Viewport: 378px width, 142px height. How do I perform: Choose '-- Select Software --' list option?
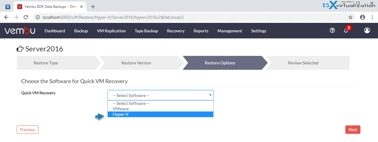(161, 103)
